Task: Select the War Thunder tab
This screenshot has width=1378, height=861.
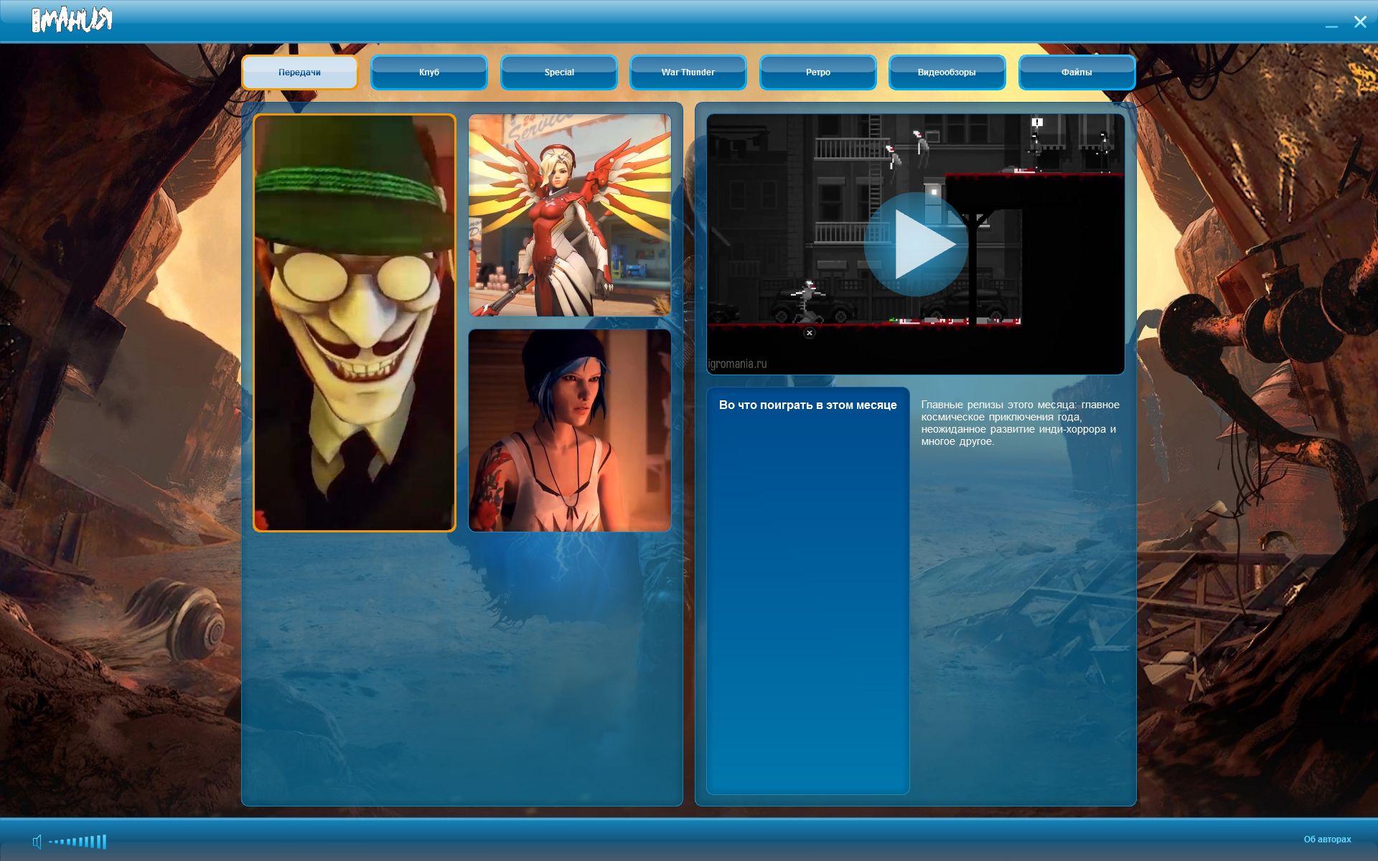Action: click(688, 72)
